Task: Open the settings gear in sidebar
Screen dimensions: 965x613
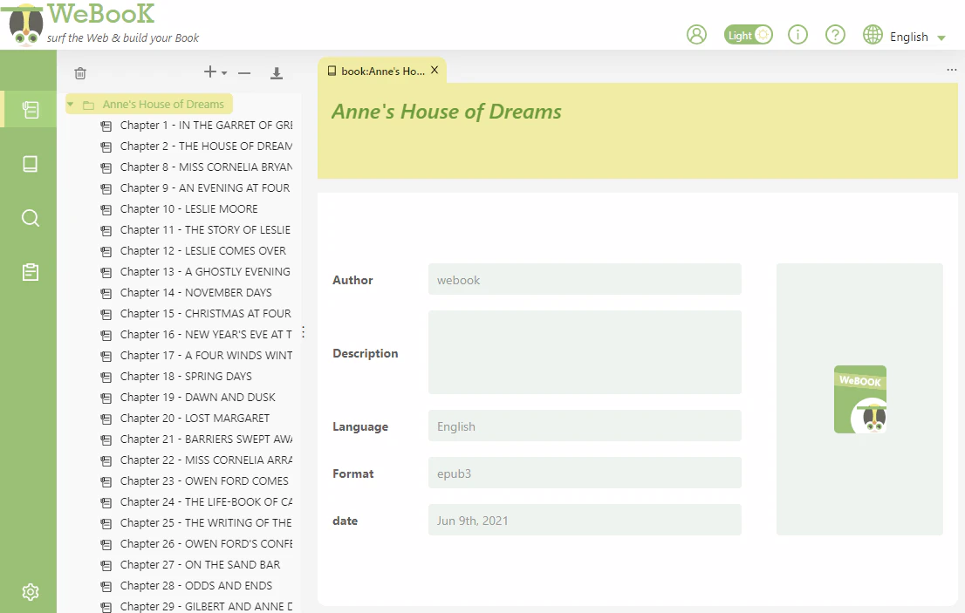Action: 31,591
